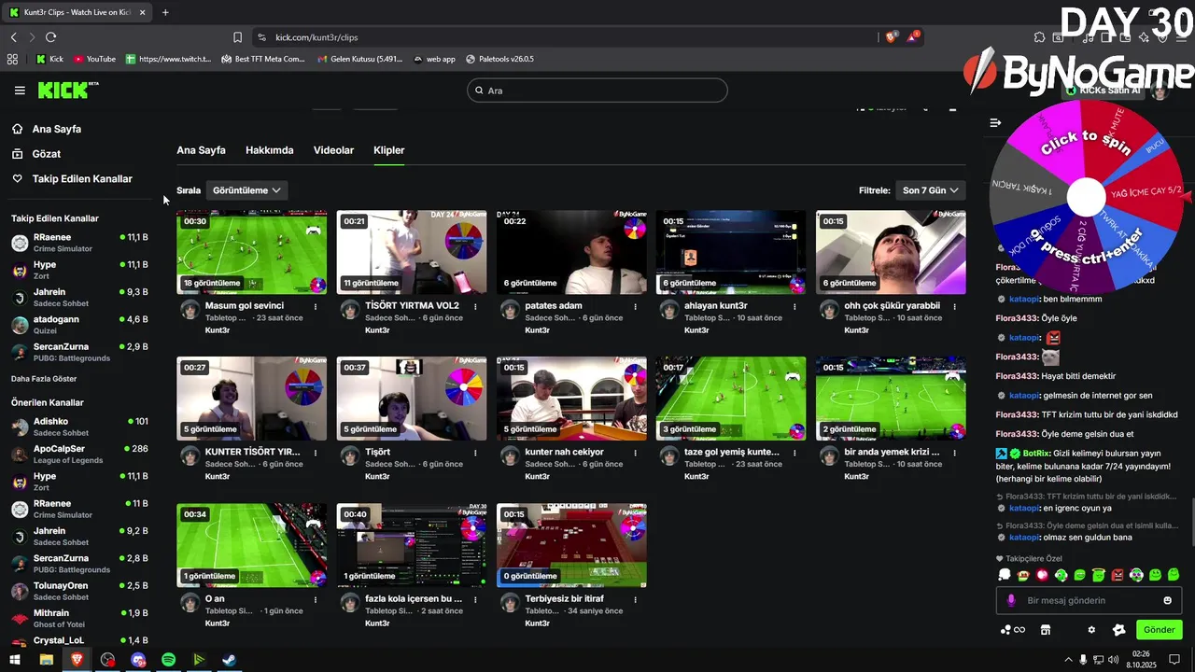Open Gözat in the left sidebar
Screen dimensions: 1195x672
pos(46,154)
